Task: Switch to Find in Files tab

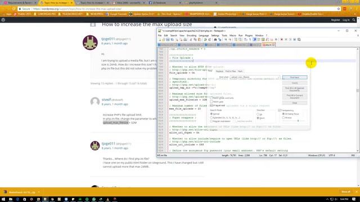Action: click(231, 71)
